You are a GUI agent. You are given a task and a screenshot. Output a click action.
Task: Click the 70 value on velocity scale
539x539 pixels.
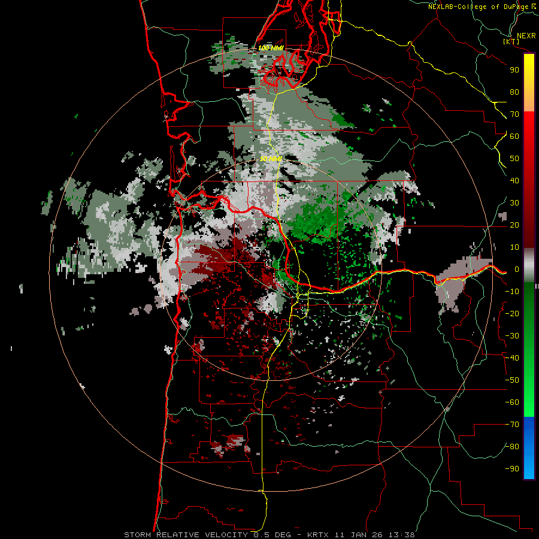(x=514, y=114)
